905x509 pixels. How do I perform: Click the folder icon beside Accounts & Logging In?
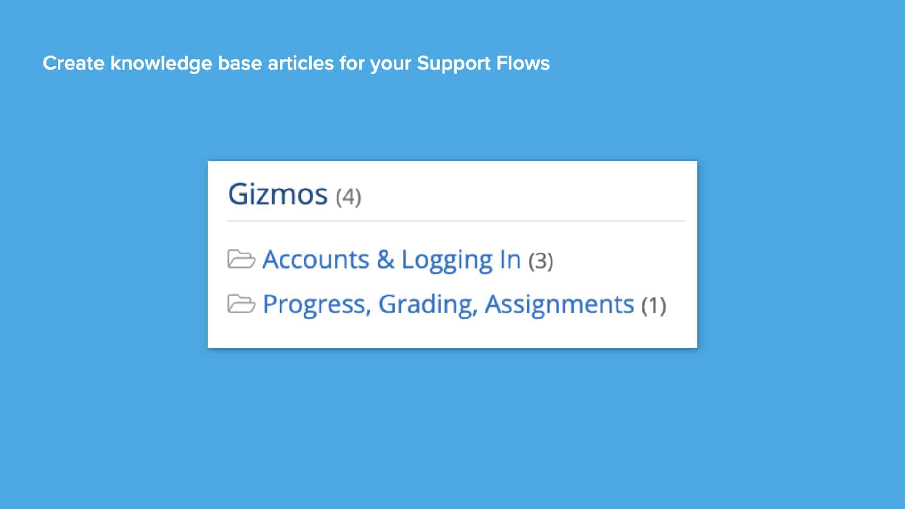pos(241,259)
